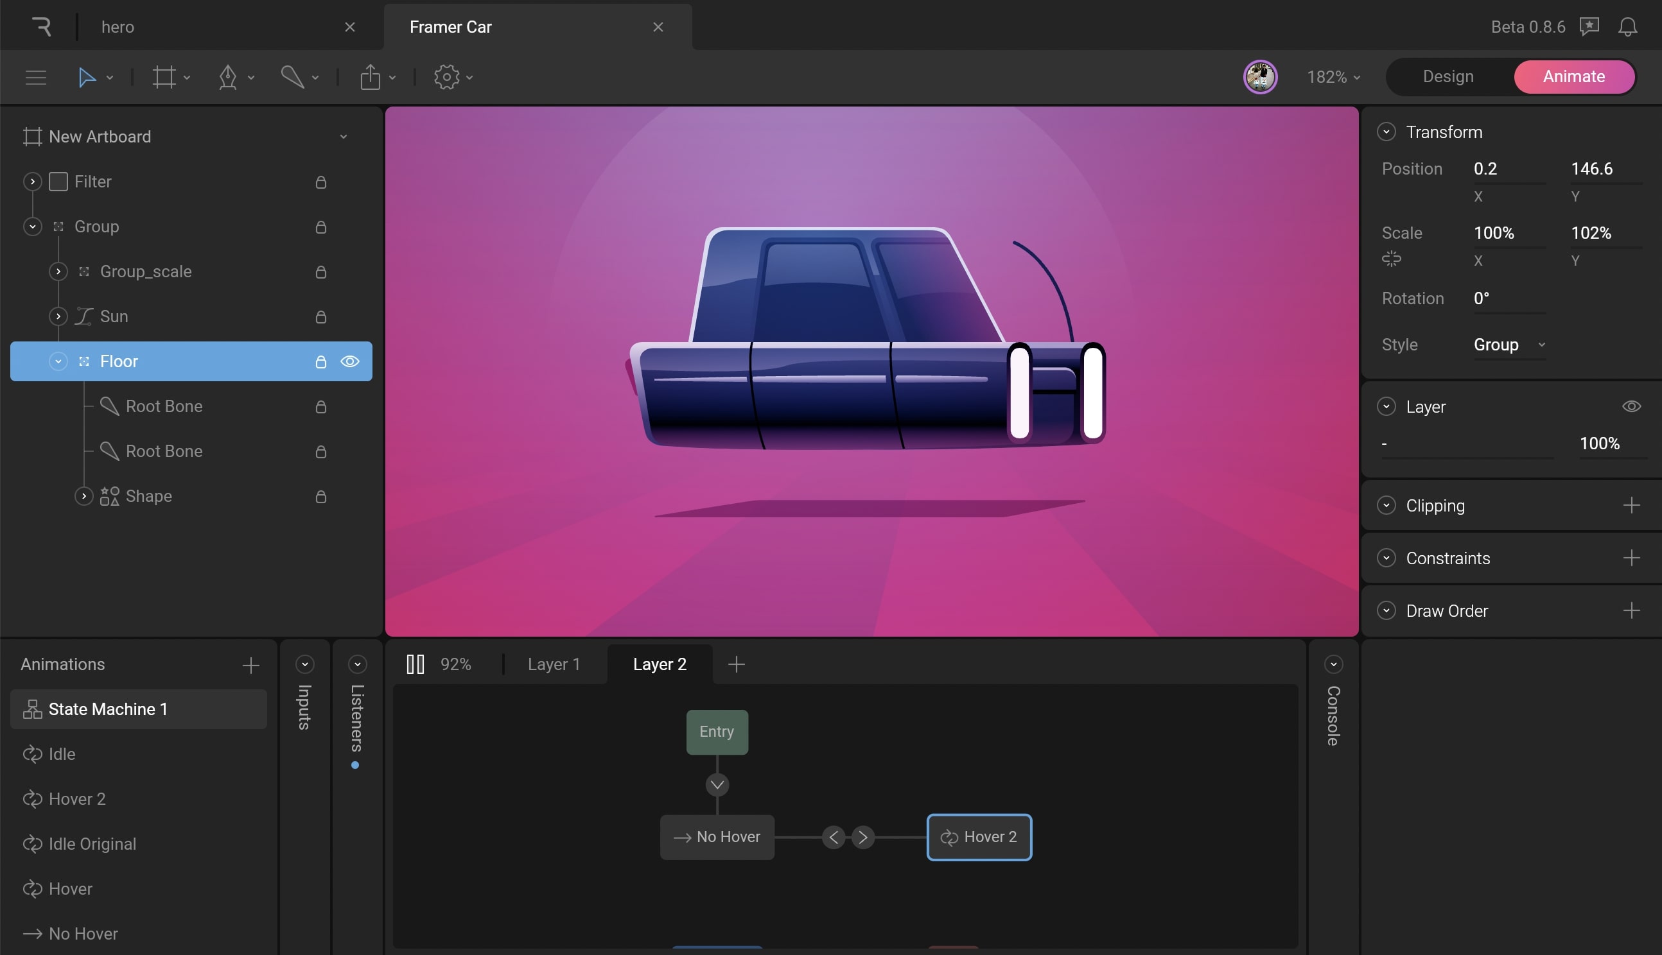Add a new animation with plus
The height and width of the screenshot is (955, 1662).
click(250, 665)
